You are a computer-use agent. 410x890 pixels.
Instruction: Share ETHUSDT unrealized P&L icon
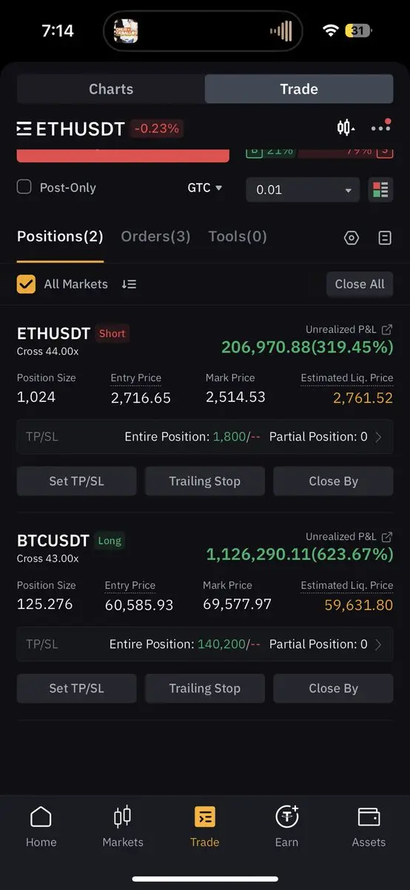point(387,329)
